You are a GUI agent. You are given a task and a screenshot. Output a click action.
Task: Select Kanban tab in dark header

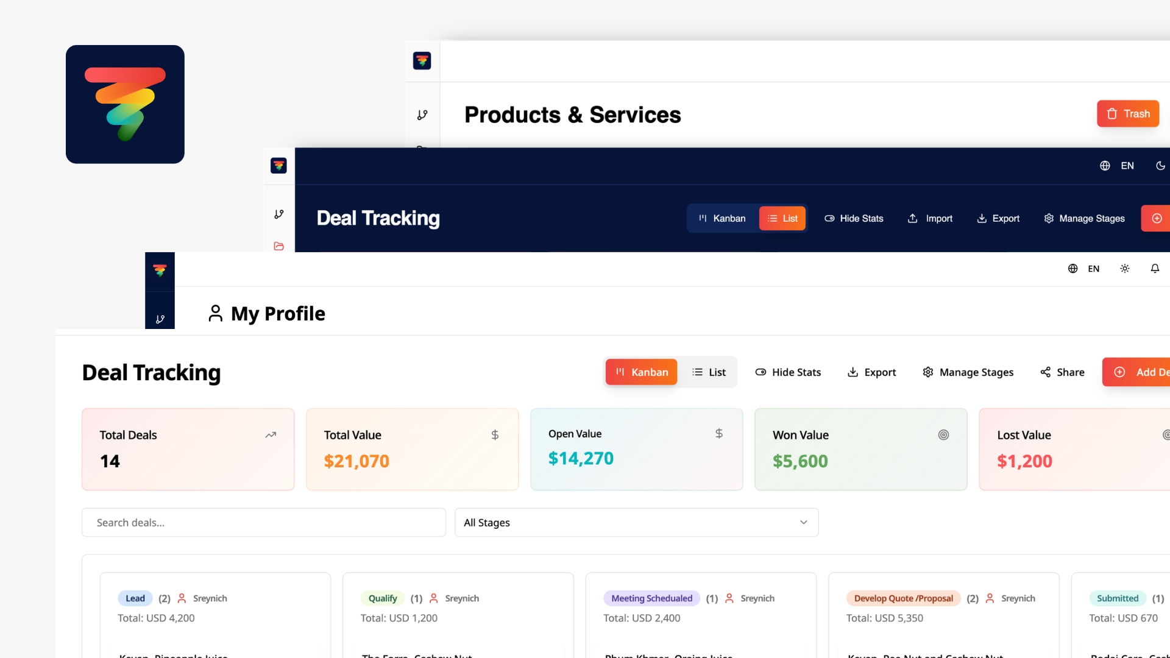pyautogui.click(x=722, y=219)
